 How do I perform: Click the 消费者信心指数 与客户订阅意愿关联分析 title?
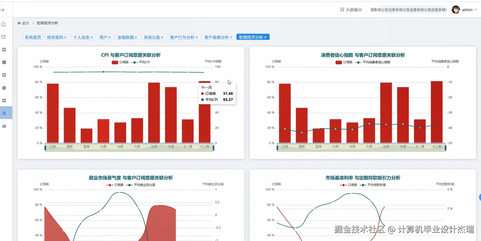tap(363, 55)
